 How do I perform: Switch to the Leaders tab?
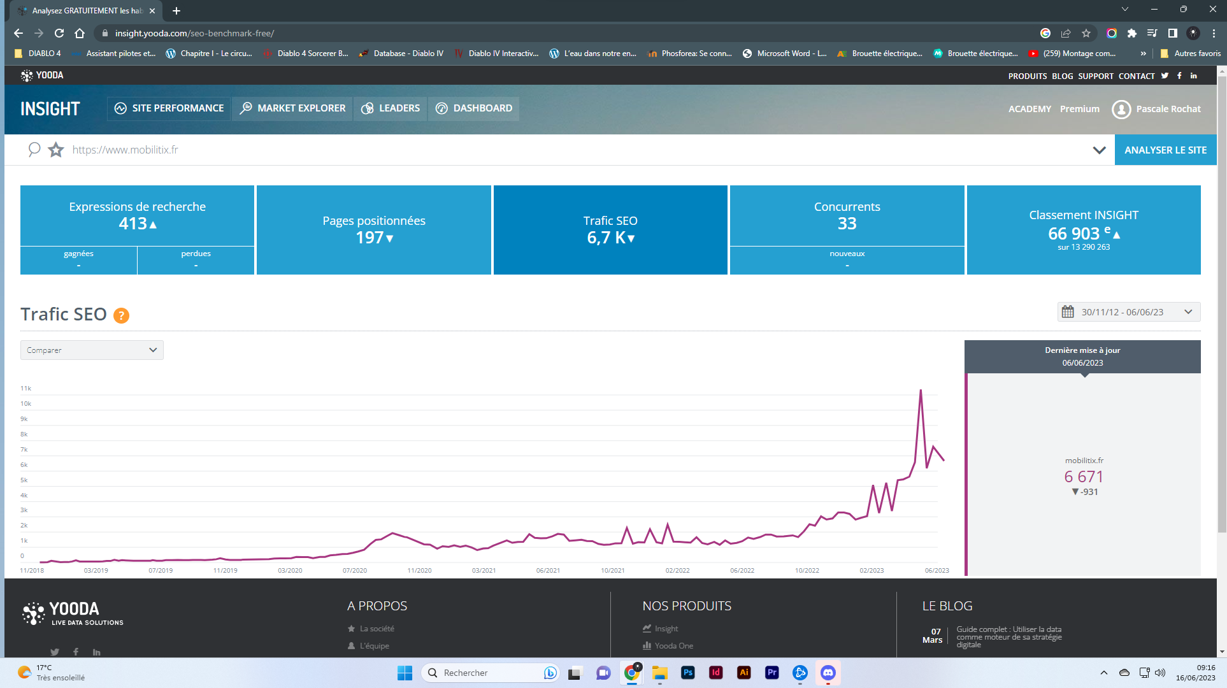click(391, 108)
